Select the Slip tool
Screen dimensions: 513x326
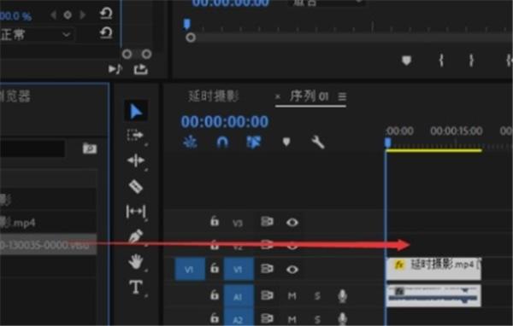coord(136,212)
